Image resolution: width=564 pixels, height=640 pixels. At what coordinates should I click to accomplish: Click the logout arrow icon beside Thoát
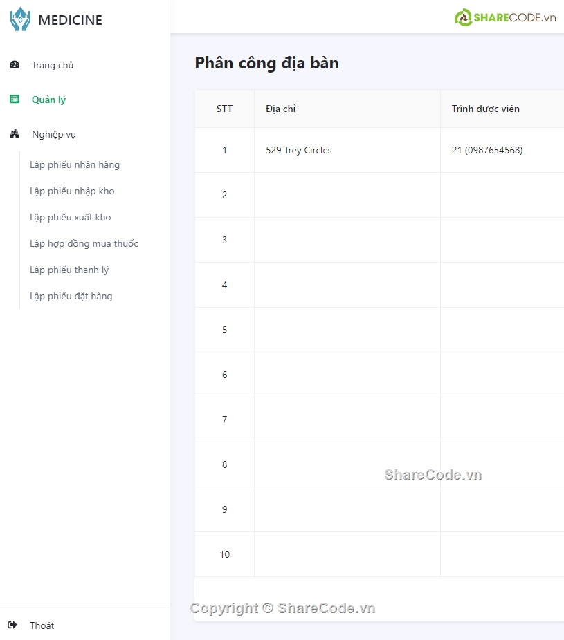point(12,625)
